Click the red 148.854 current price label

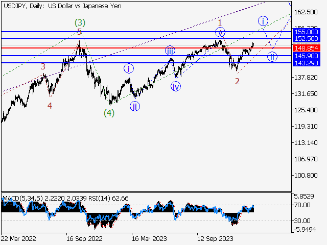pyautogui.click(x=307, y=48)
